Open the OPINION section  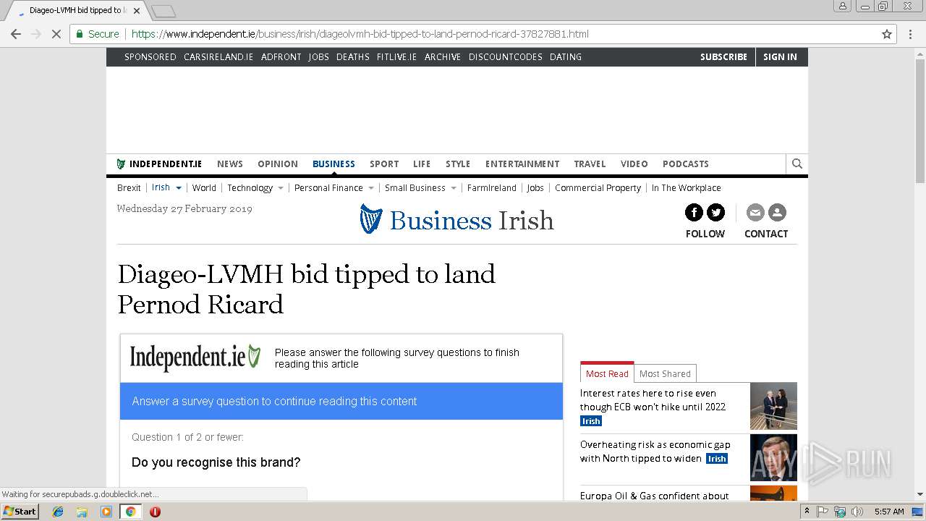coord(278,164)
